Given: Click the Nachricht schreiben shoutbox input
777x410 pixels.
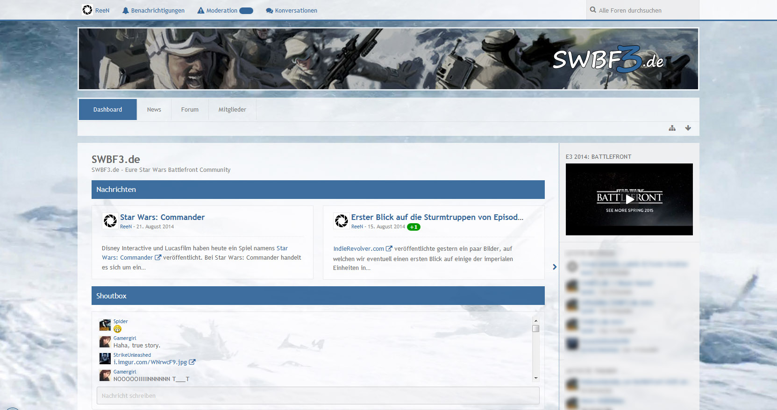Looking at the screenshot, I should [x=318, y=396].
